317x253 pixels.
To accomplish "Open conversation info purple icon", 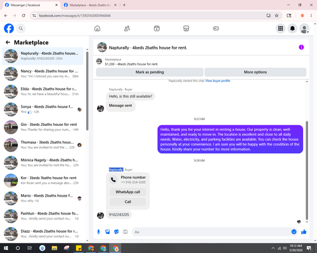I will point(301,47).
